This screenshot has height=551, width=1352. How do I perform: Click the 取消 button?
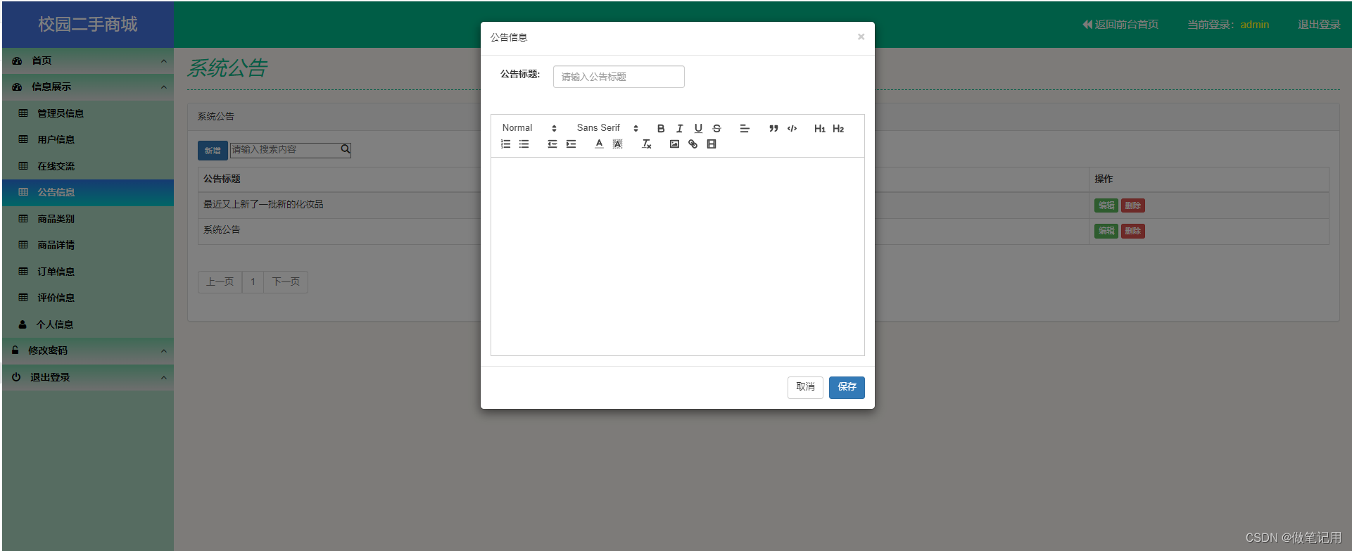pyautogui.click(x=805, y=387)
